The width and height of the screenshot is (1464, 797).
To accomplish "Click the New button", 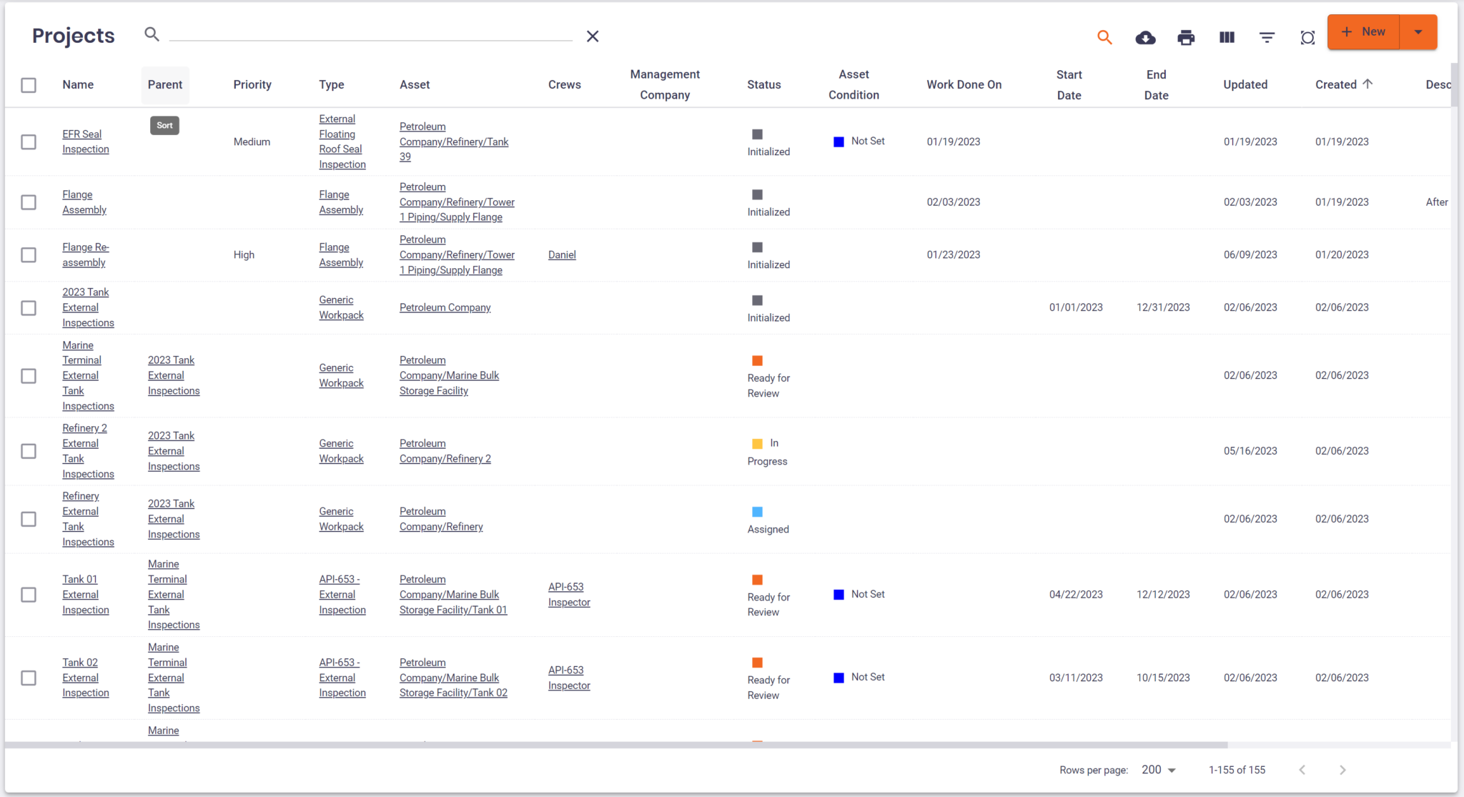I will pyautogui.click(x=1363, y=31).
